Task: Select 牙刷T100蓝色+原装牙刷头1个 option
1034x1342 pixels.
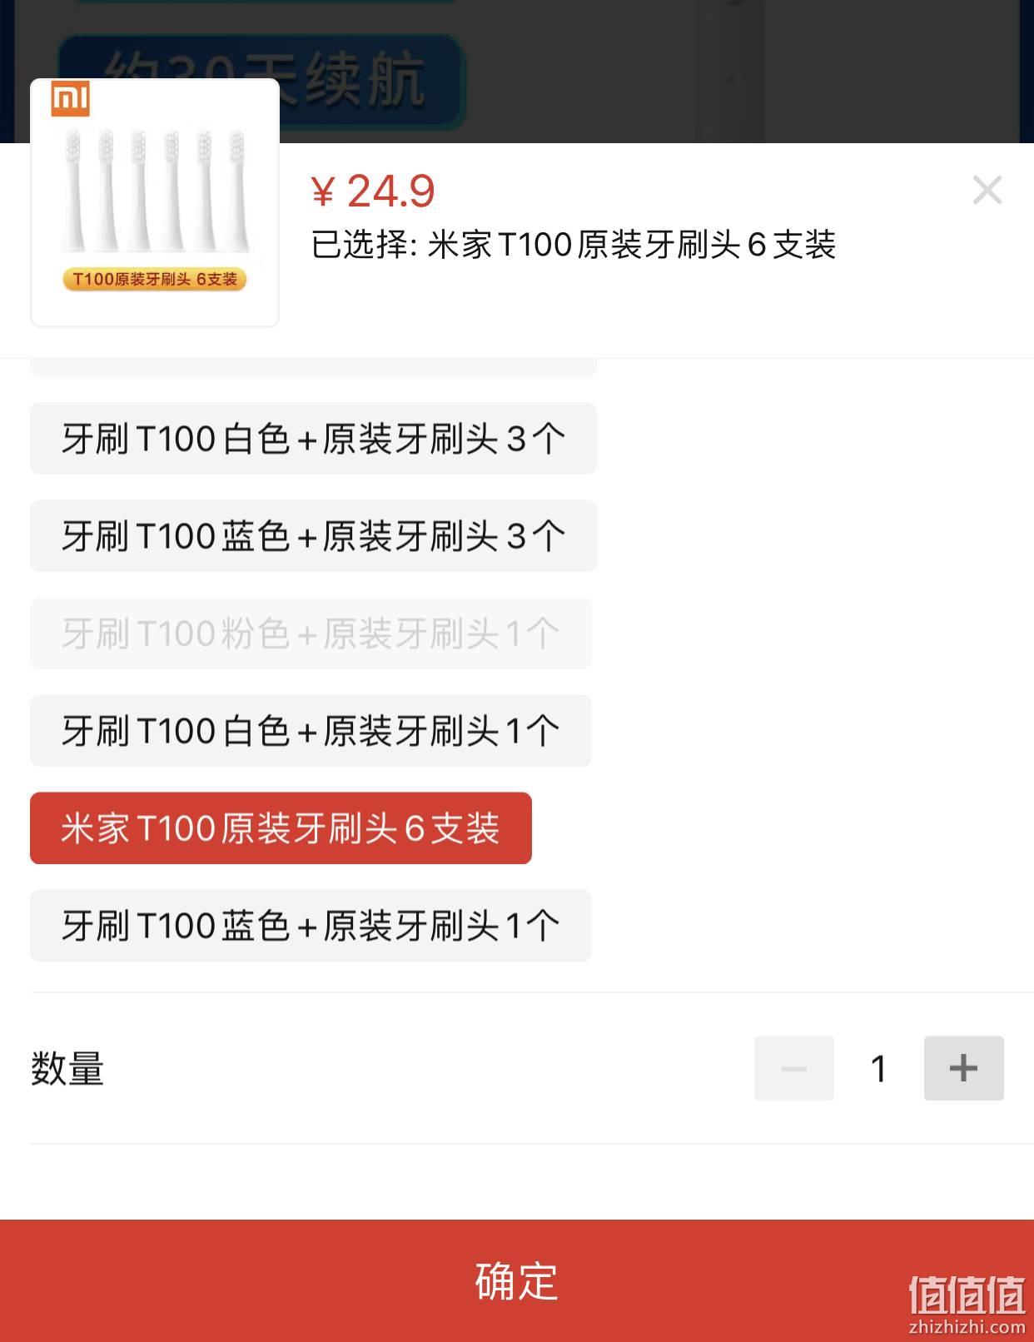Action: click(311, 926)
